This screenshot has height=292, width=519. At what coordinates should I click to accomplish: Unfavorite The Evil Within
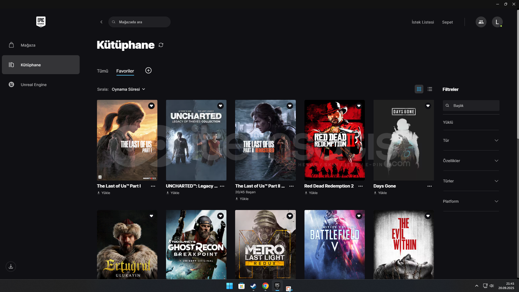click(428, 216)
